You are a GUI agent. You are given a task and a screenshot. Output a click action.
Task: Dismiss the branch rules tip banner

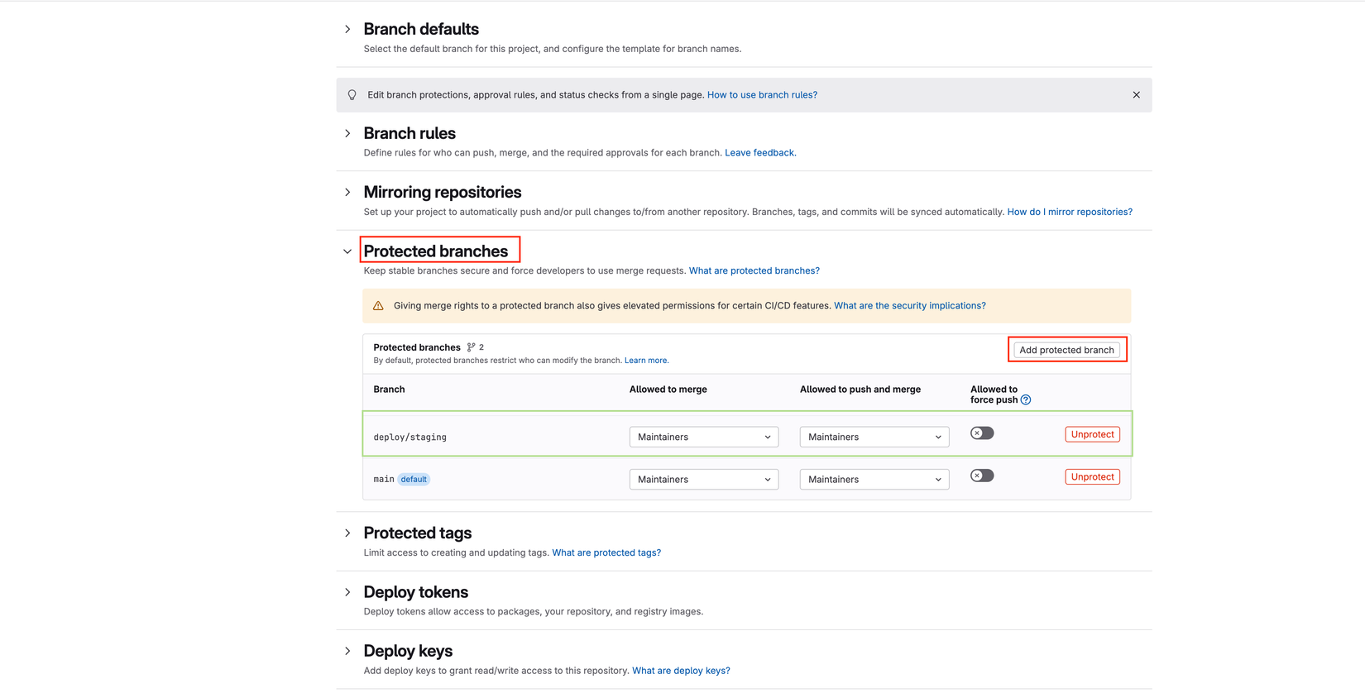[x=1136, y=95]
